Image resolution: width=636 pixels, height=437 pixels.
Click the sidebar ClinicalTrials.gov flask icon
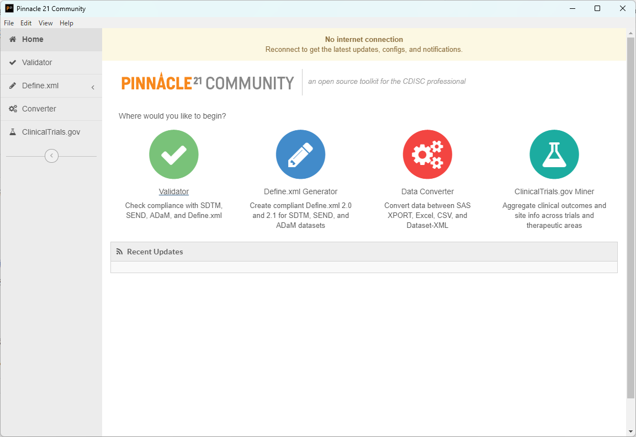click(13, 132)
